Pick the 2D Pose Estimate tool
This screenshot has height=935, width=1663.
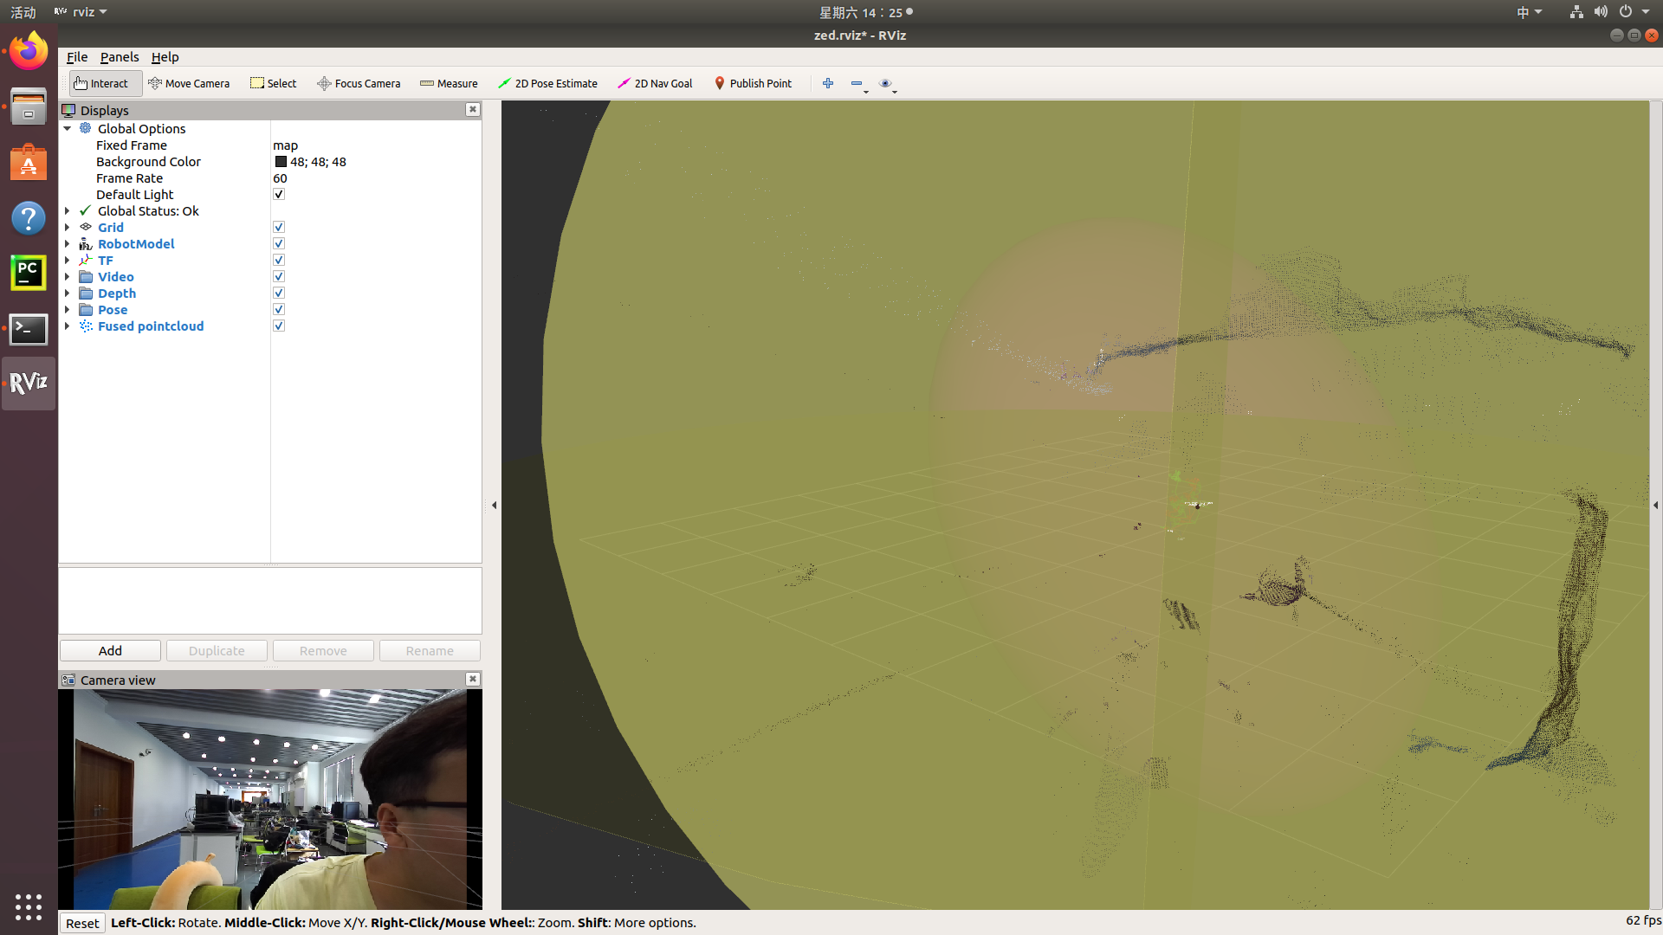[547, 83]
